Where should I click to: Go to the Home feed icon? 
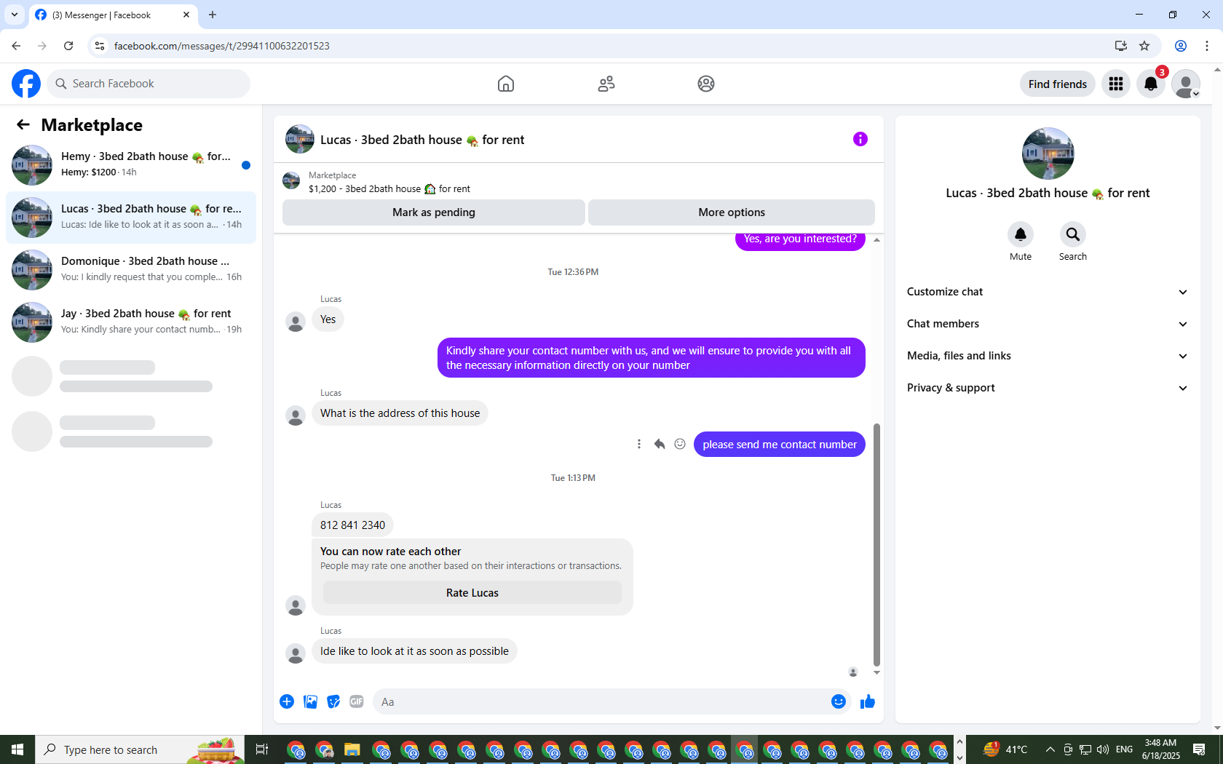[506, 84]
